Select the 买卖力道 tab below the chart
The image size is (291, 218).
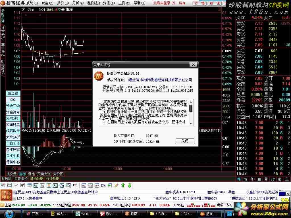tap(44, 174)
